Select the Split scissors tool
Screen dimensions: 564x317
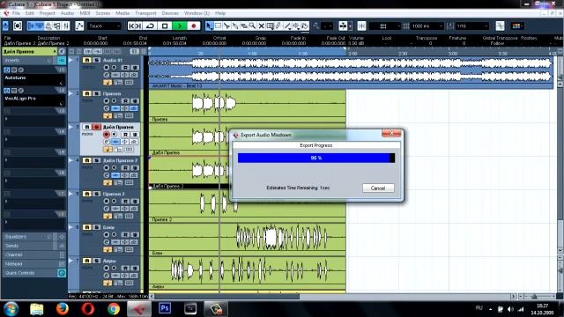point(226,26)
